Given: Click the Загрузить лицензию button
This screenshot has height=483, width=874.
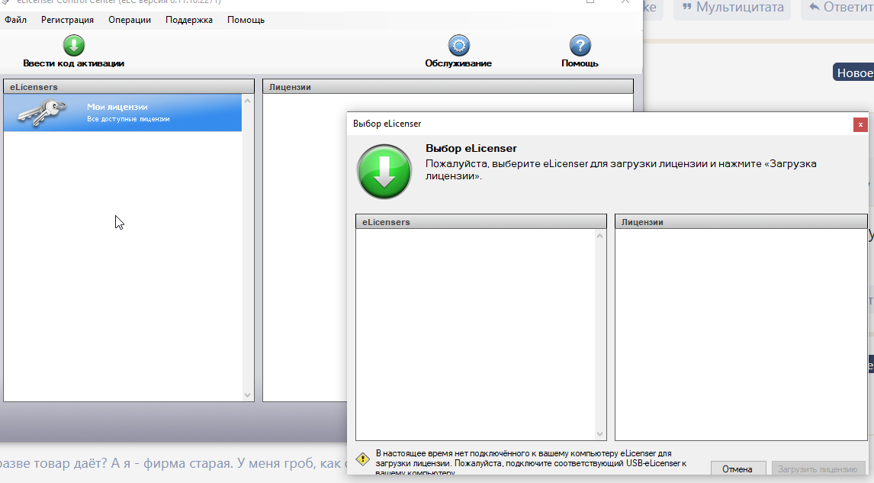Looking at the screenshot, I should 817,469.
